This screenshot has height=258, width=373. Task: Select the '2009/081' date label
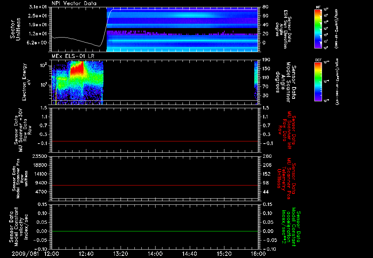click(25, 254)
